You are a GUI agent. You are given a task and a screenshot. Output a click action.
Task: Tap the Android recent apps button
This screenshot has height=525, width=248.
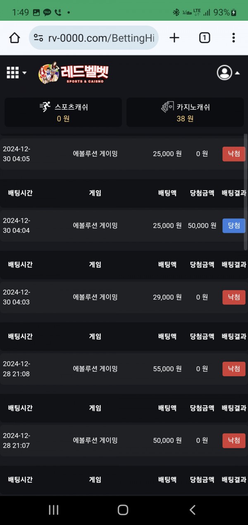tap(53, 510)
